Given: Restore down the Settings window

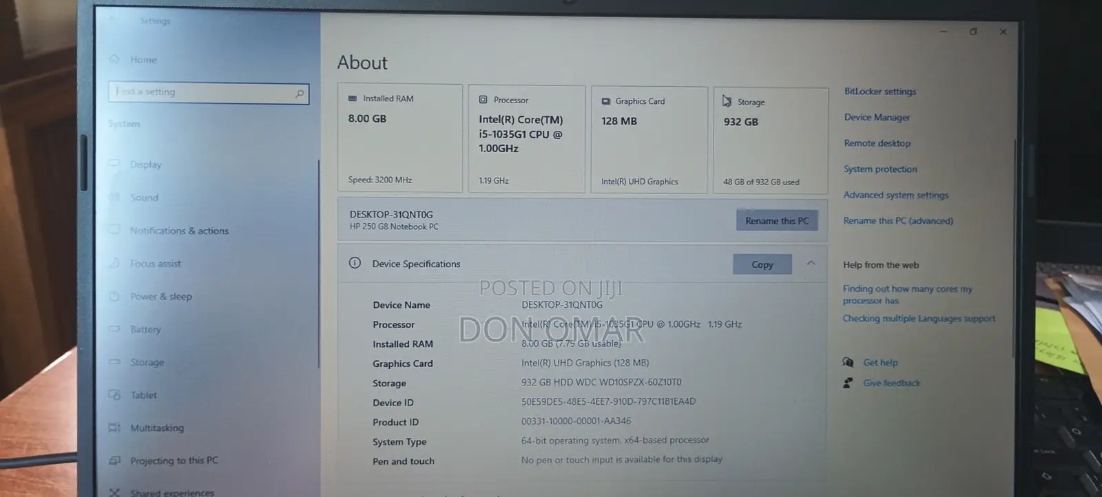Looking at the screenshot, I should coord(973,32).
